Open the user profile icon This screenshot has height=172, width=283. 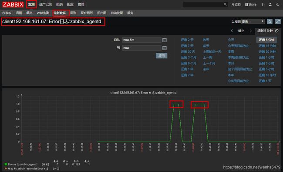(270, 4)
